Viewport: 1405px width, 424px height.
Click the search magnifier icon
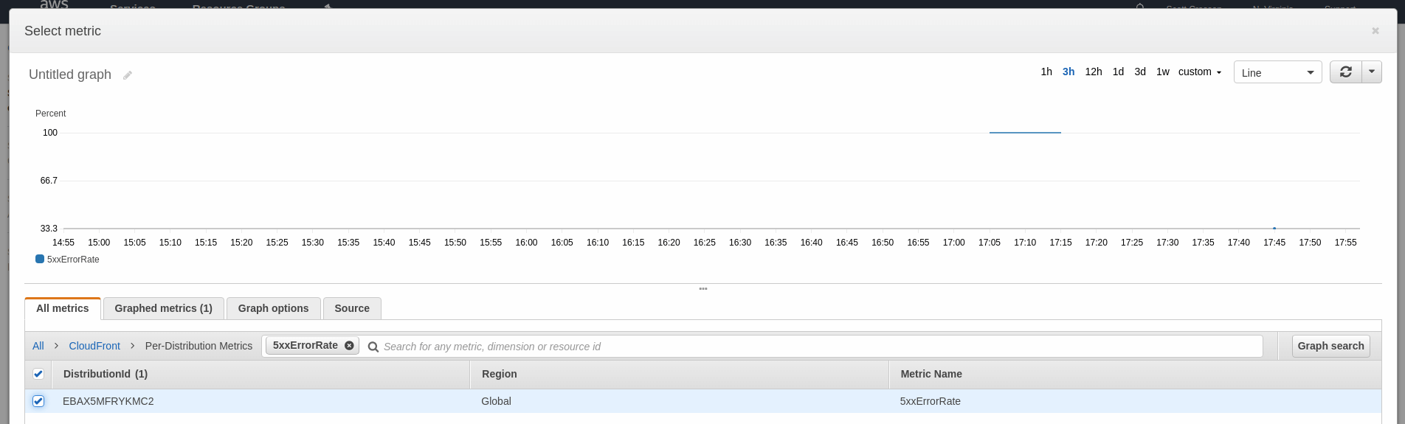373,347
